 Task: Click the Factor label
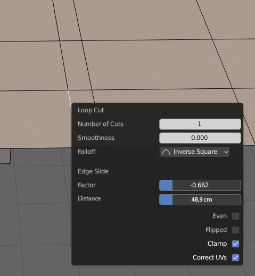[87, 185]
